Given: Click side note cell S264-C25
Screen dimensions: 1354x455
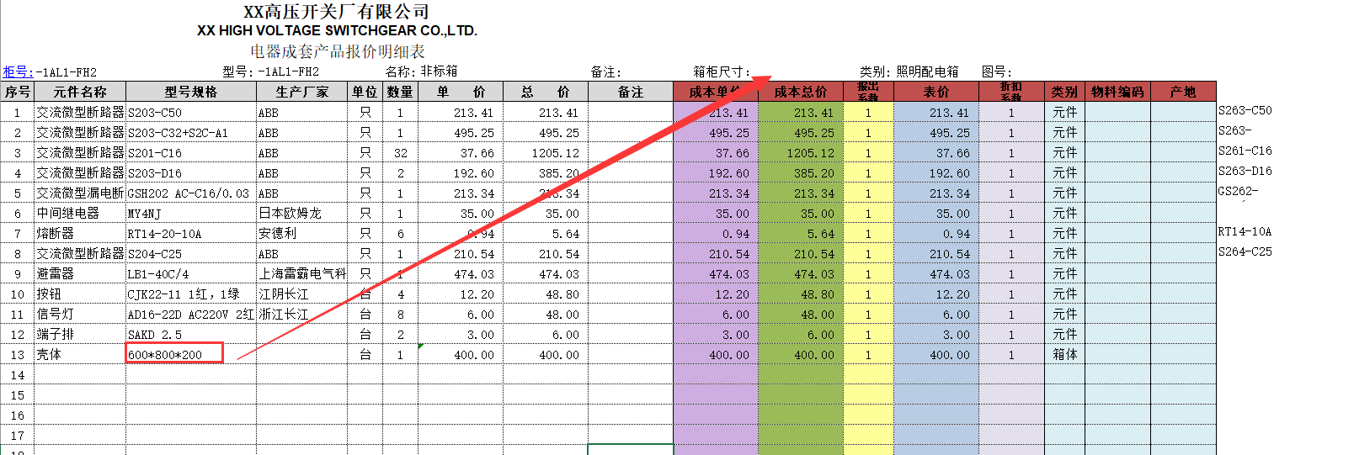Looking at the screenshot, I should pyautogui.click(x=1245, y=251).
